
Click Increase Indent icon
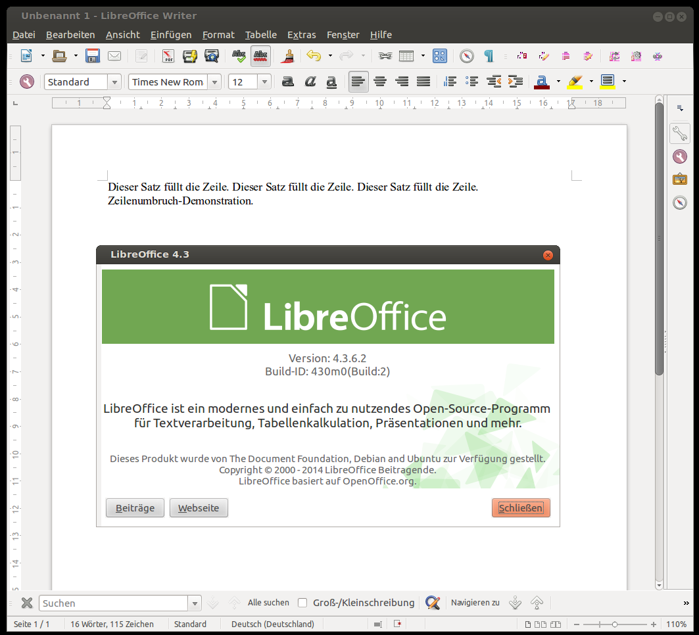(516, 82)
